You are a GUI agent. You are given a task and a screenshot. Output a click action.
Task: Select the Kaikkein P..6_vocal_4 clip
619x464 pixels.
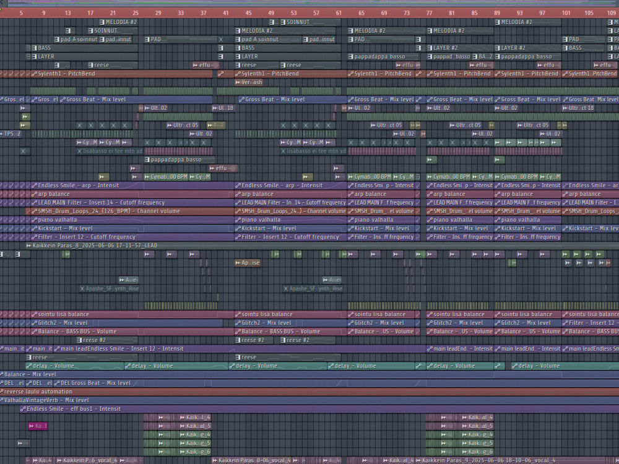[87, 460]
